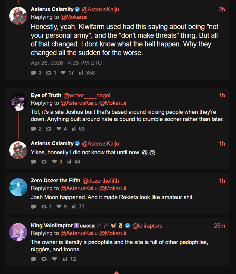
Task: Open the @Mokaruii link in the top tweet
Action: [x=74, y=17]
